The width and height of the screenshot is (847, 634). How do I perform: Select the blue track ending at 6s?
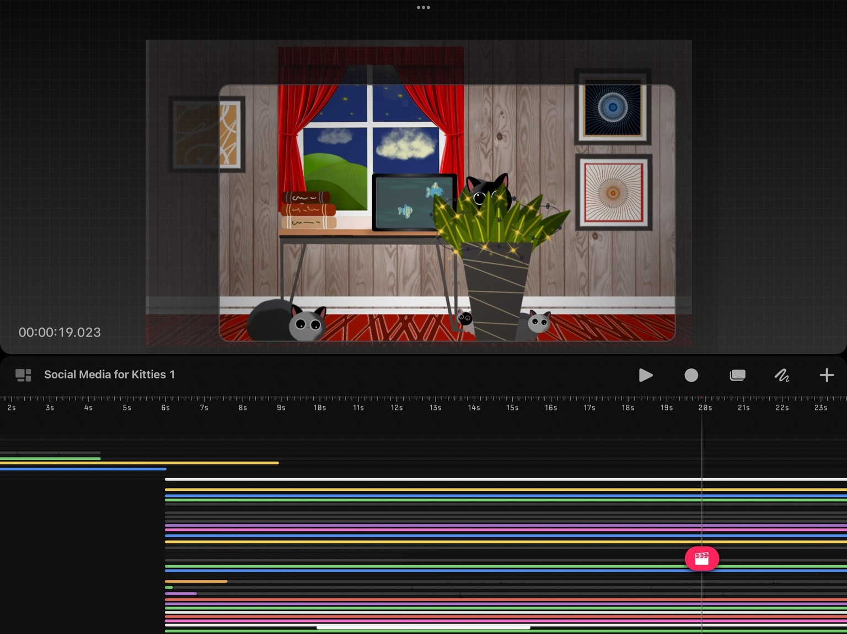pos(83,469)
